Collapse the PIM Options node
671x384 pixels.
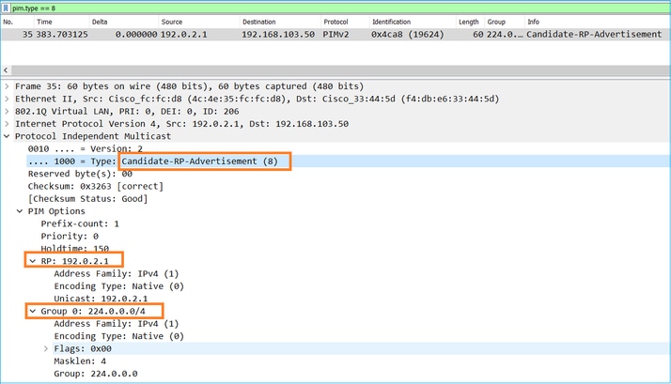[20, 211]
